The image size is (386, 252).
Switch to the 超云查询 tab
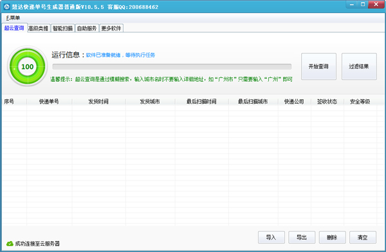[14, 28]
